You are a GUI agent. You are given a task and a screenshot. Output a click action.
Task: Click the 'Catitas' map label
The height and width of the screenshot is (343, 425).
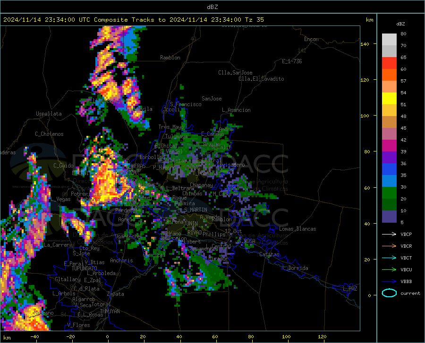269,254
